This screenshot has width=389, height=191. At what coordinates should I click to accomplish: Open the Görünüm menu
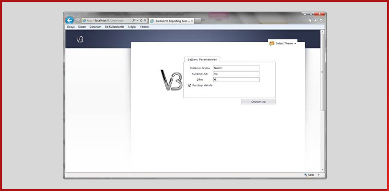coord(95,27)
